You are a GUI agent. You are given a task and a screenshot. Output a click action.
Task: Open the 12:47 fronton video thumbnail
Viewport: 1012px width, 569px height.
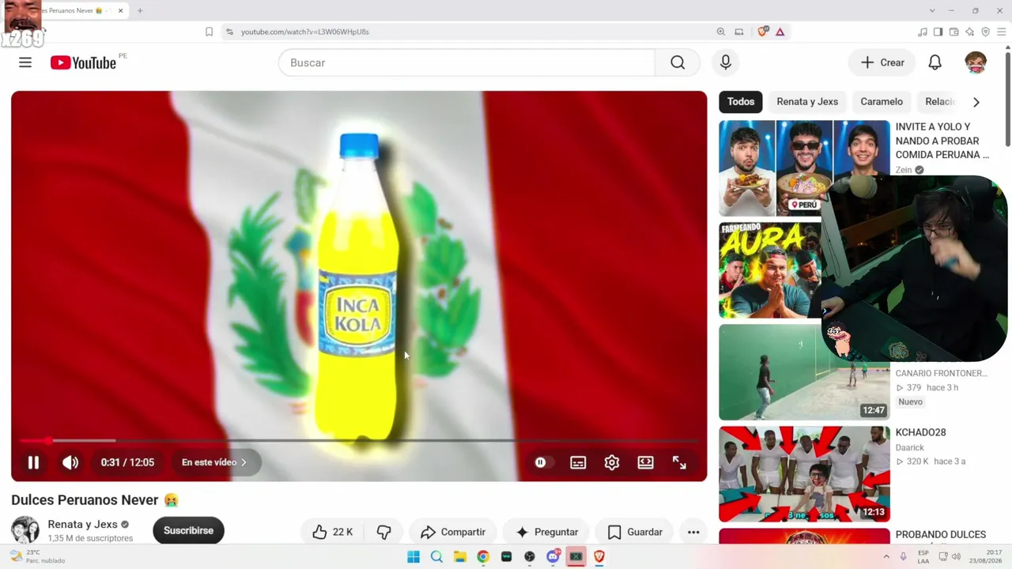click(x=804, y=372)
